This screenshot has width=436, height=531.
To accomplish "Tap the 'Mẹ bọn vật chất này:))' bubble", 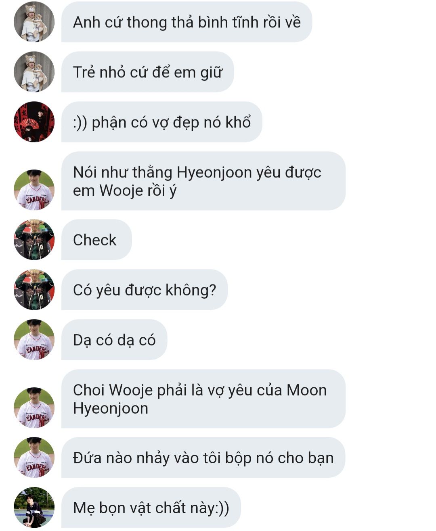I will (x=151, y=508).
